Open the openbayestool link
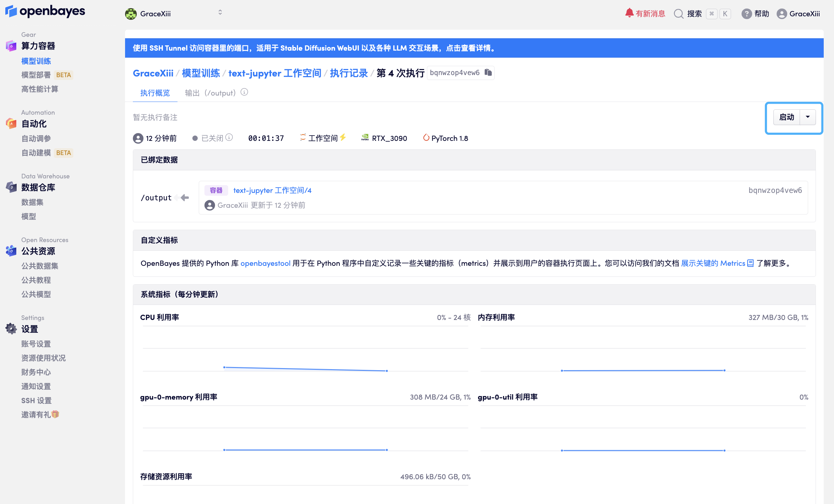This screenshot has width=834, height=504. coord(265,263)
